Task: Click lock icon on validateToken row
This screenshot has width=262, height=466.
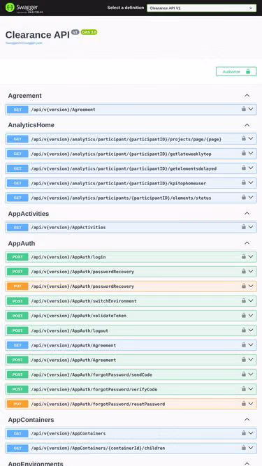Action: 244,315
